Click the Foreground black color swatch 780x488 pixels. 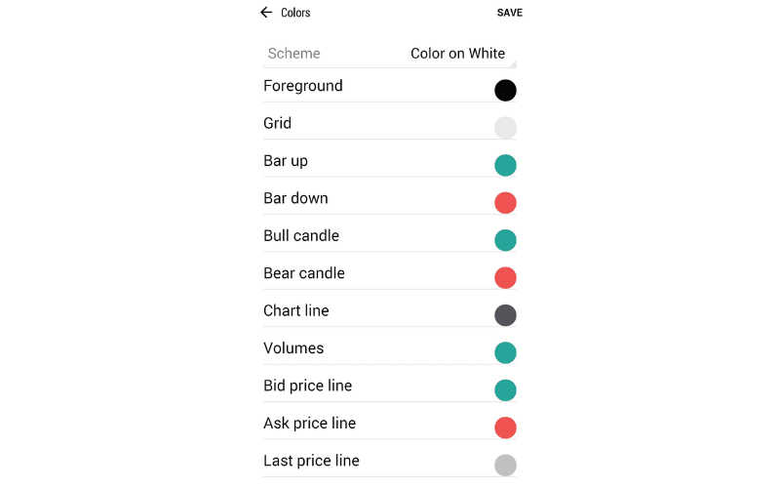(505, 91)
